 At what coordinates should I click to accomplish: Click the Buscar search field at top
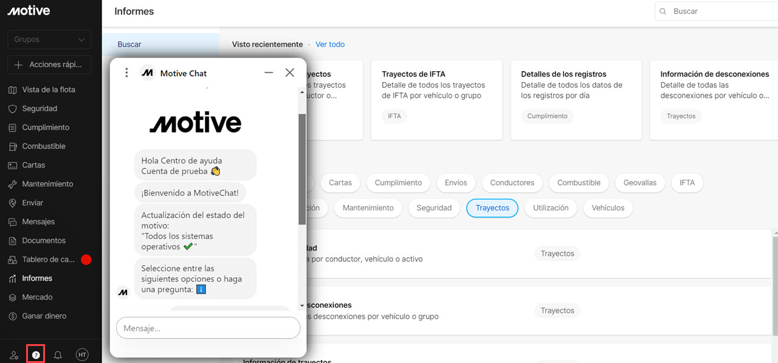point(716,11)
